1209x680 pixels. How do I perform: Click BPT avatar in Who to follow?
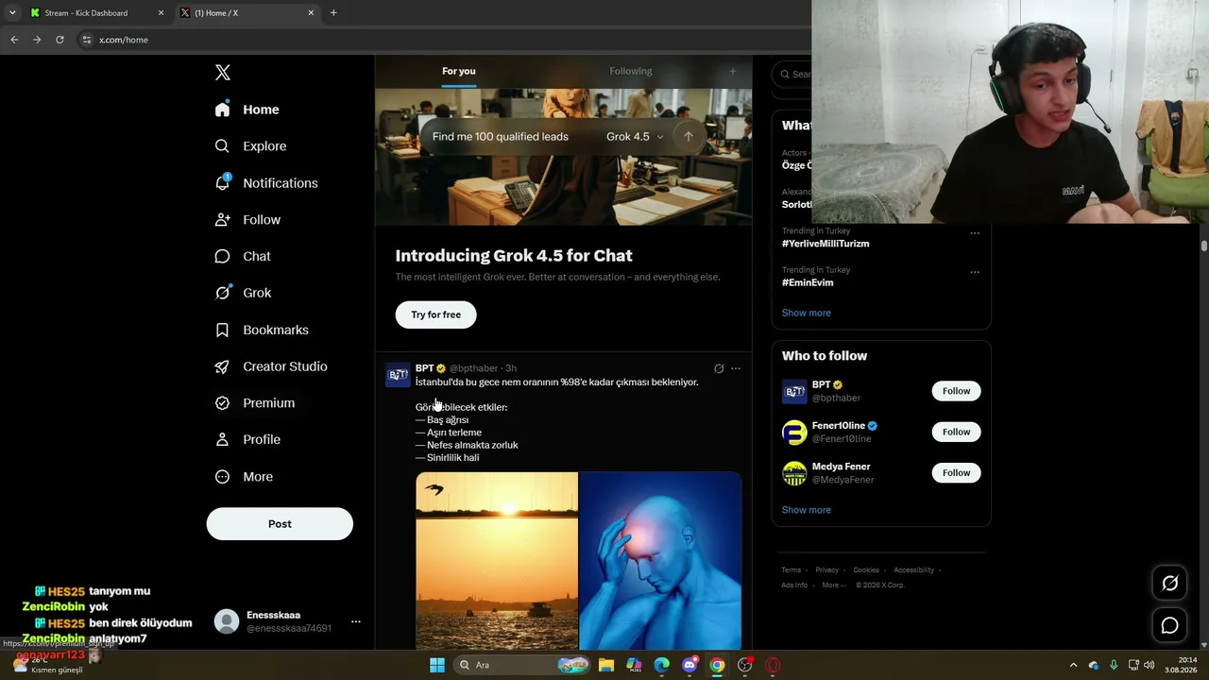point(794,392)
